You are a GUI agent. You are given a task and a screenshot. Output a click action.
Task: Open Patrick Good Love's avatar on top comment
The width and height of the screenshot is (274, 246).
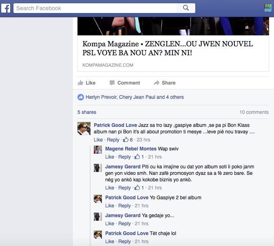pos(84,128)
